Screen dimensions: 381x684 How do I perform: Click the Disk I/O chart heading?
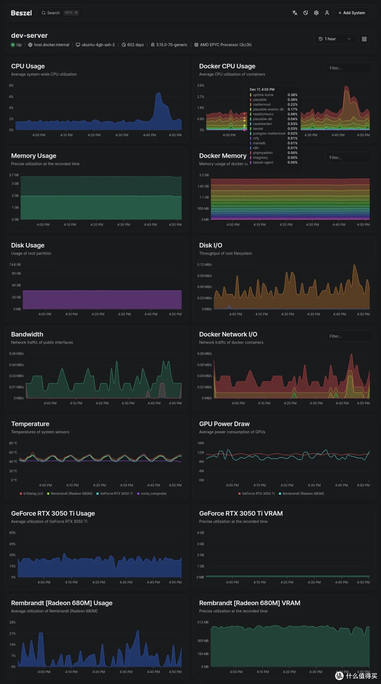(211, 245)
